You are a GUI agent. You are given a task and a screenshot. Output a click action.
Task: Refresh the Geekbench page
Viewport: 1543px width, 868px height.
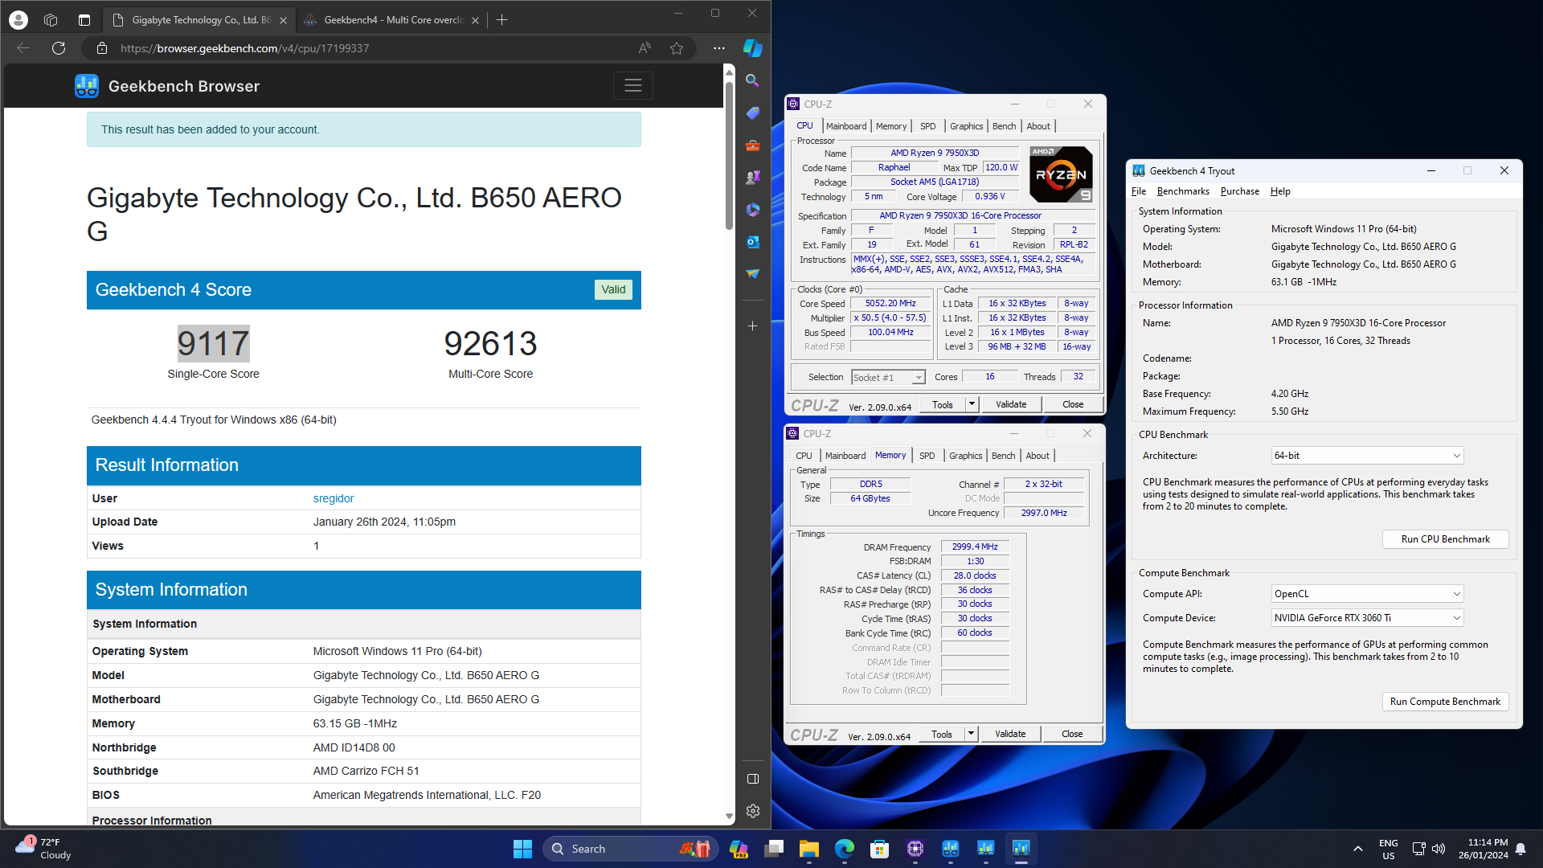pyautogui.click(x=59, y=48)
